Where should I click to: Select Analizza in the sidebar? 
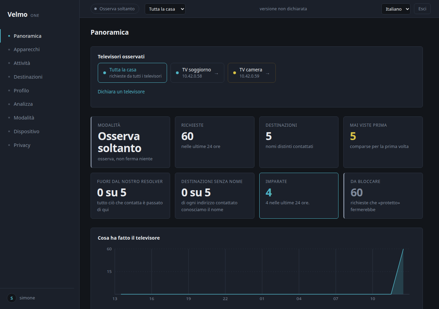pos(40,104)
